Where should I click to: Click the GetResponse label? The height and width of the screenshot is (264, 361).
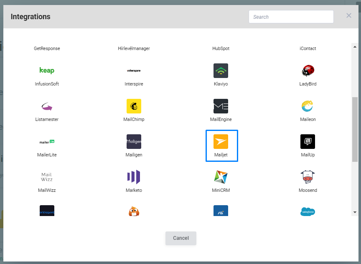[47, 48]
